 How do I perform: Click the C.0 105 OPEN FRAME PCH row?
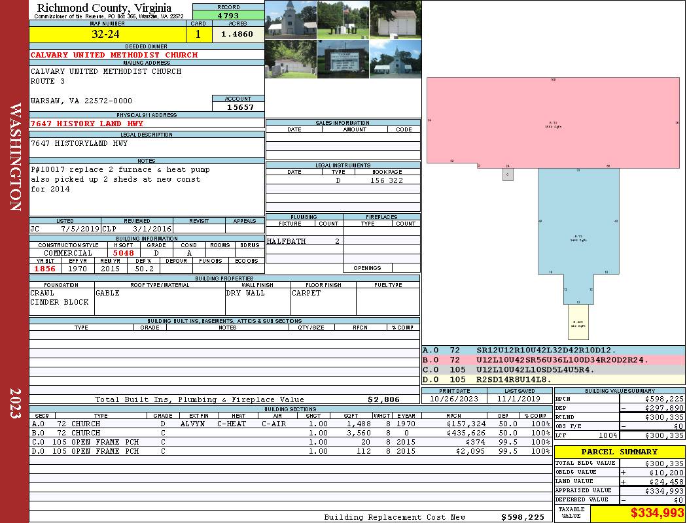click(x=290, y=442)
